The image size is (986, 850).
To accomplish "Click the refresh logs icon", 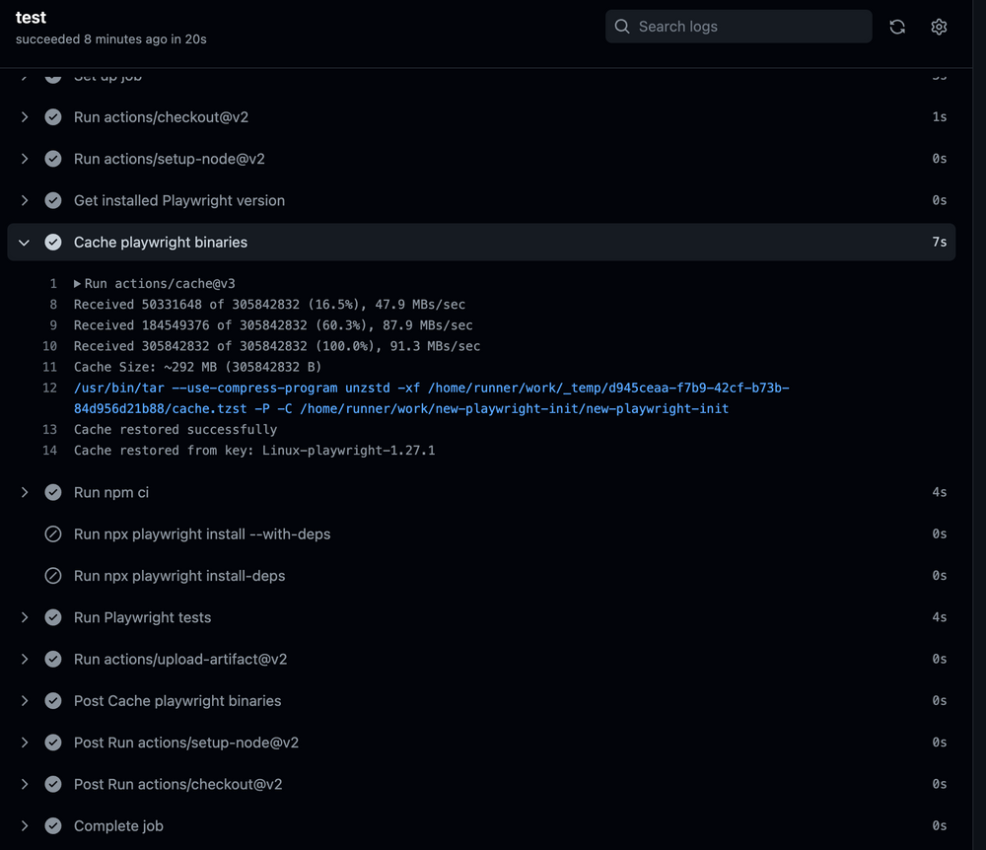I will tap(897, 27).
